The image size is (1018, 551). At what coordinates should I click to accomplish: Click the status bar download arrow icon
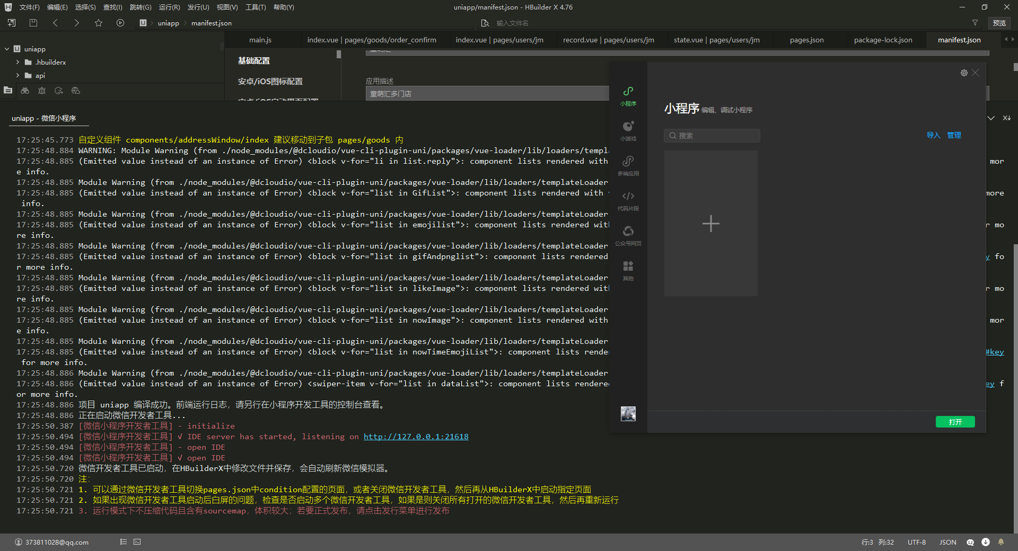coord(986,542)
